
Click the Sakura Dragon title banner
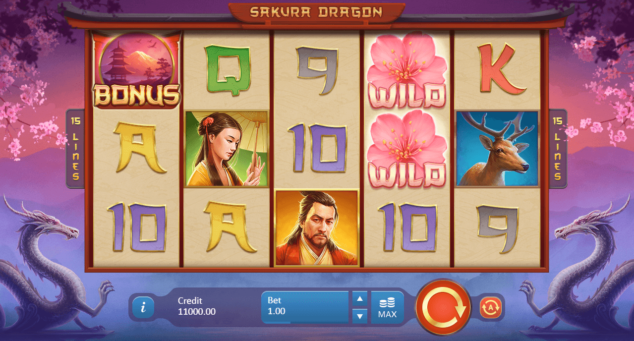pyautogui.click(x=316, y=12)
